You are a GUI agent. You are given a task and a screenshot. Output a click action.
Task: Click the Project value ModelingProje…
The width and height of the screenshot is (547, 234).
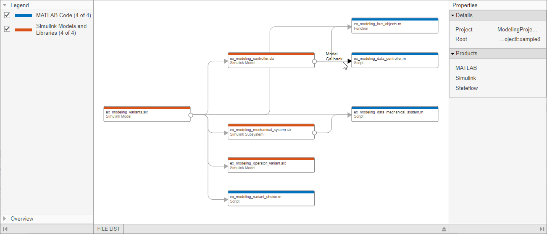point(518,29)
